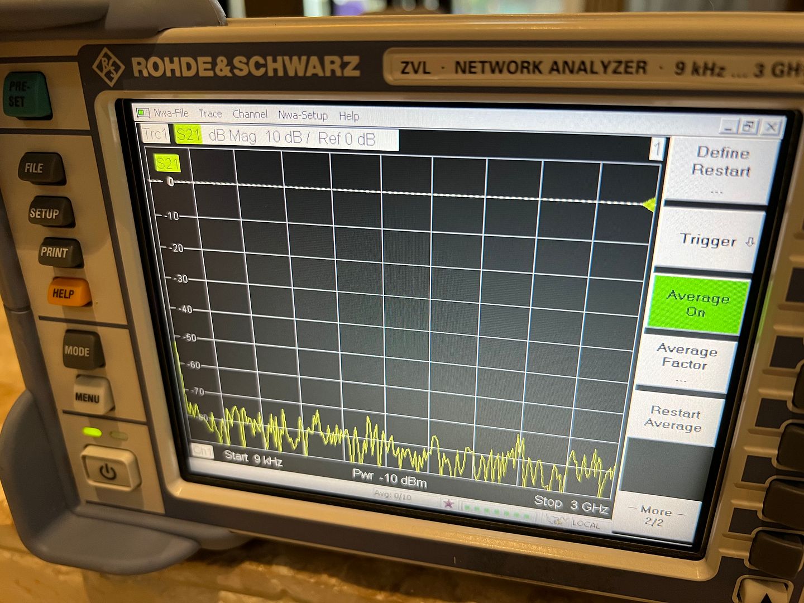Screen dimensions: 804x603
Task: Click the yellow reference marker triangle
Action: click(x=649, y=205)
